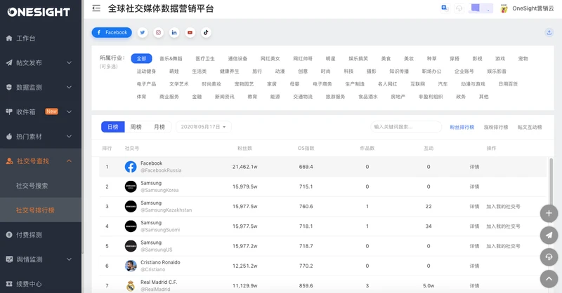Click the back-to-top arrow button

pyautogui.click(x=549, y=279)
